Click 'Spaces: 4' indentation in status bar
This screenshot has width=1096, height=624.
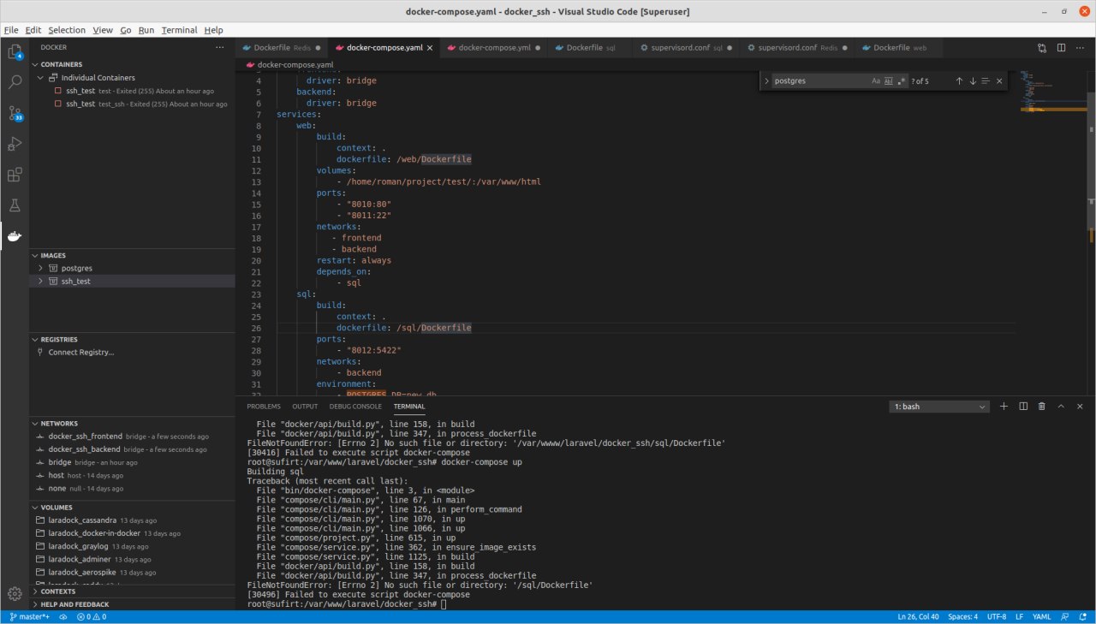click(962, 617)
